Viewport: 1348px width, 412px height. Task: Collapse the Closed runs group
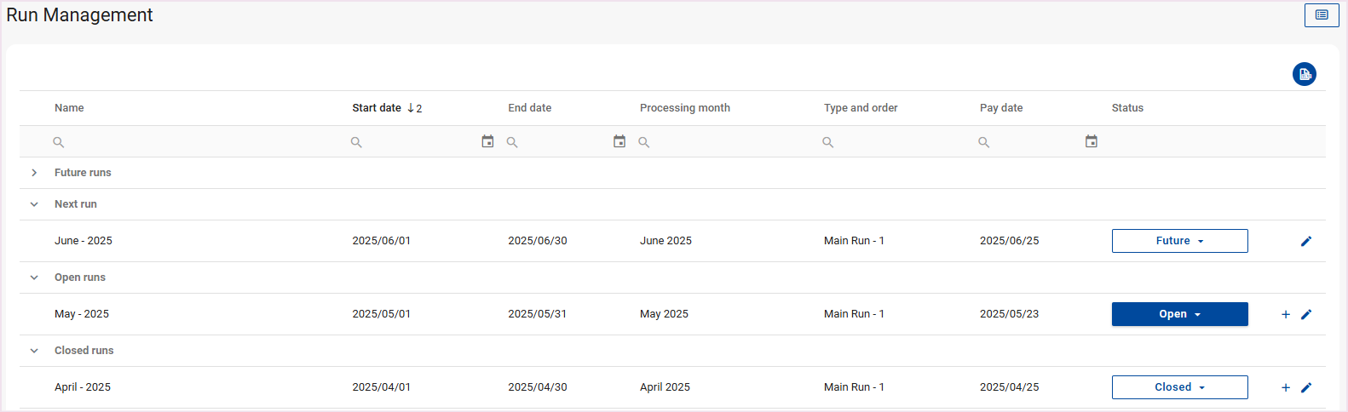tap(34, 351)
